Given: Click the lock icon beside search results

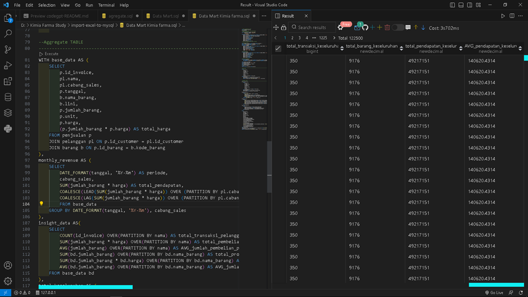Looking at the screenshot, I should [284, 28].
